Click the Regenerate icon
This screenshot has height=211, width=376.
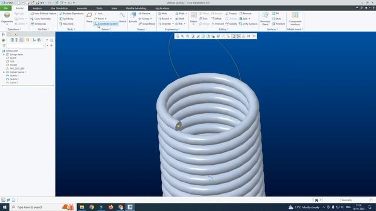point(7,15)
